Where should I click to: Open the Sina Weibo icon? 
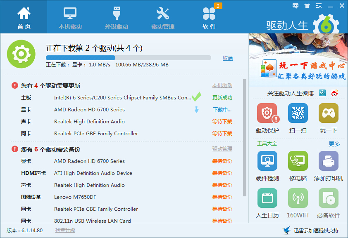coord(335,93)
